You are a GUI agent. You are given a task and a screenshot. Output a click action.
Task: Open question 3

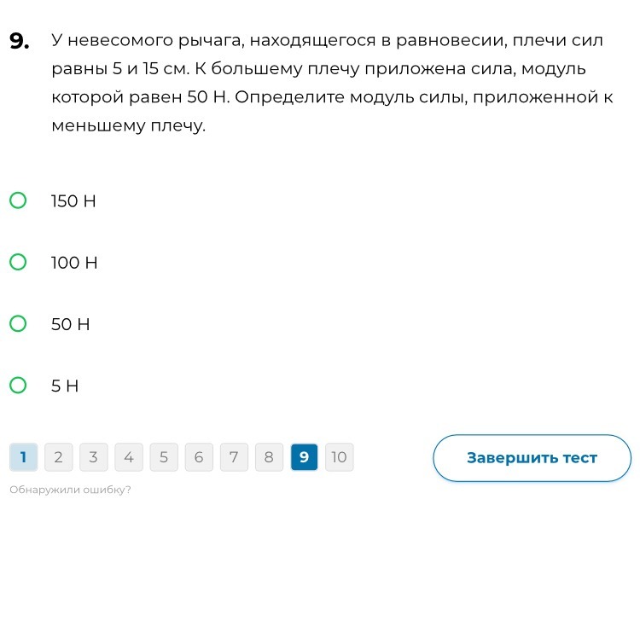pyautogui.click(x=93, y=457)
